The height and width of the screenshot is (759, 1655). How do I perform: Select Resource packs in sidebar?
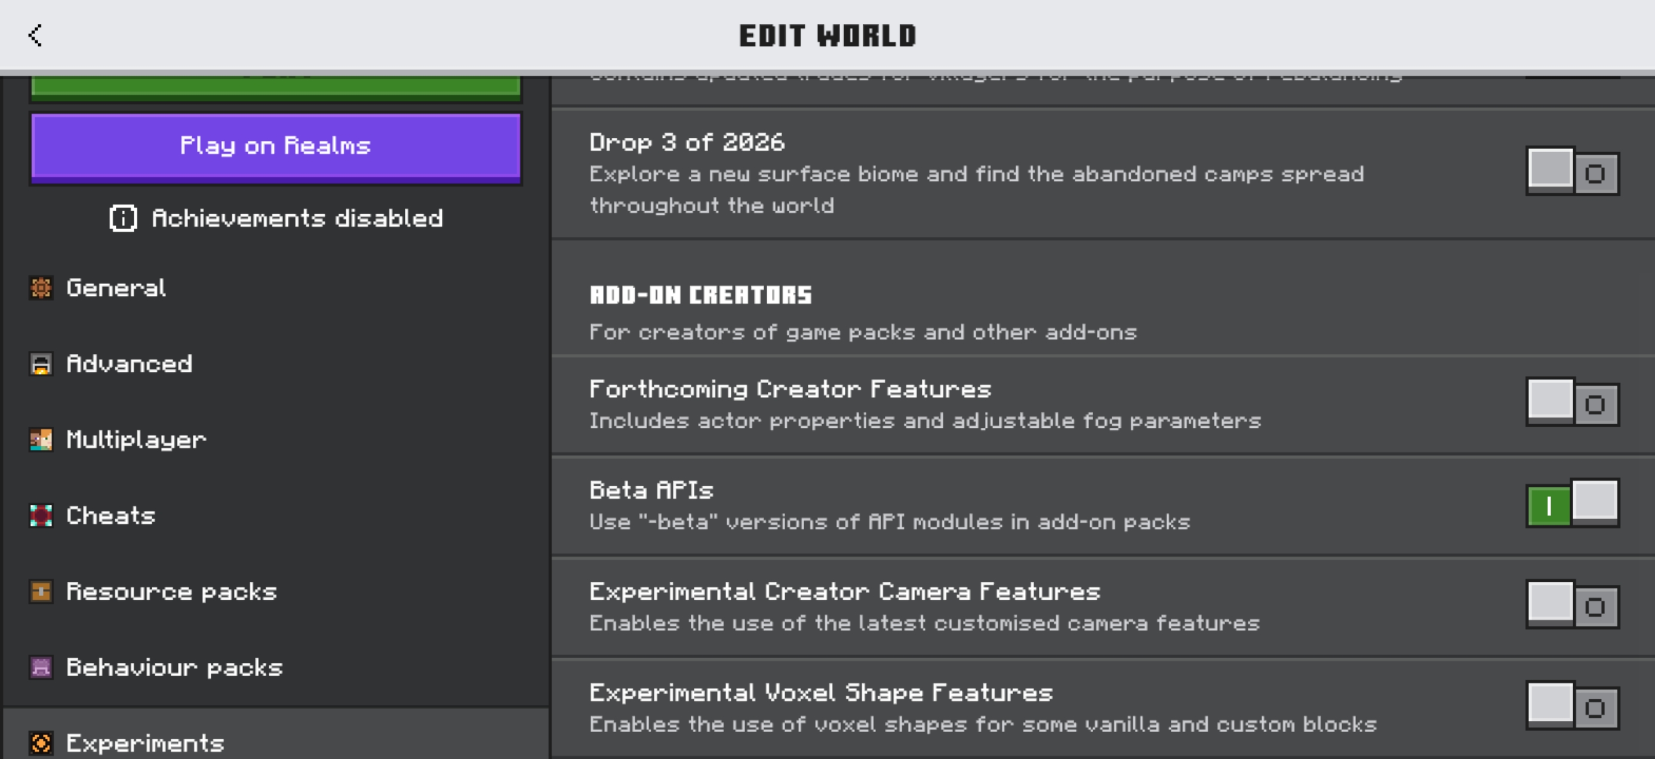[x=276, y=591]
